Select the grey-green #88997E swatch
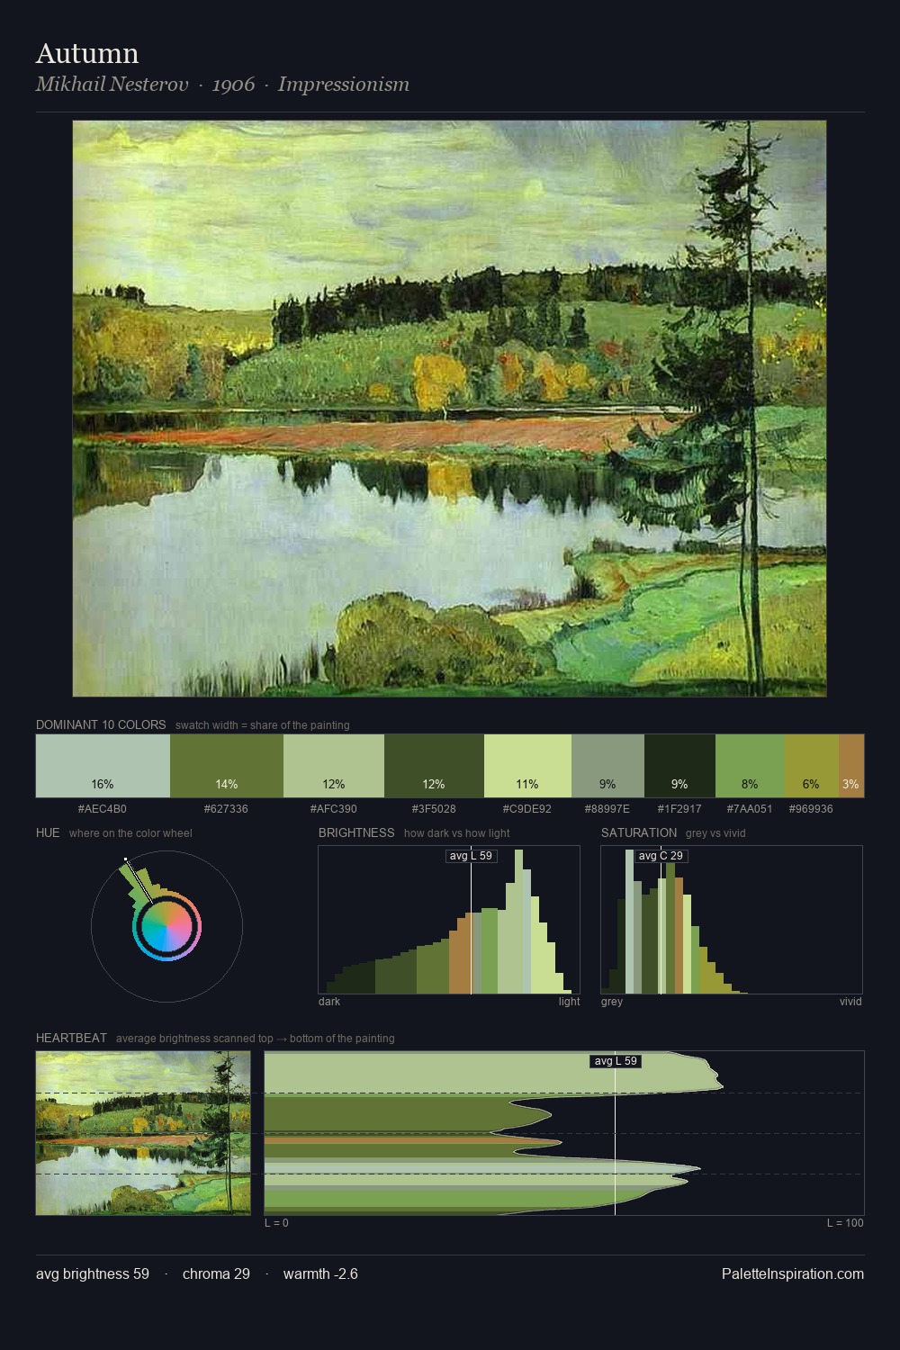The width and height of the screenshot is (900, 1350). coord(607,766)
